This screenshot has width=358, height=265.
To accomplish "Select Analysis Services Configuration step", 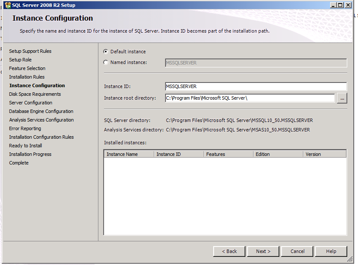I will pyautogui.click(x=41, y=120).
